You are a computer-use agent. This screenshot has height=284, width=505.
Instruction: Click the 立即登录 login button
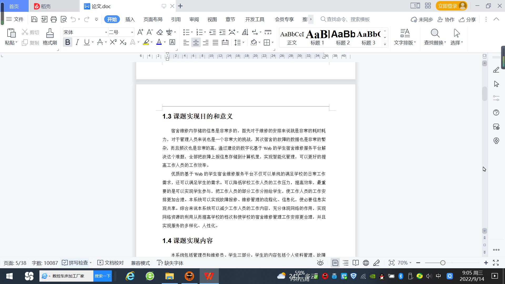(x=448, y=6)
